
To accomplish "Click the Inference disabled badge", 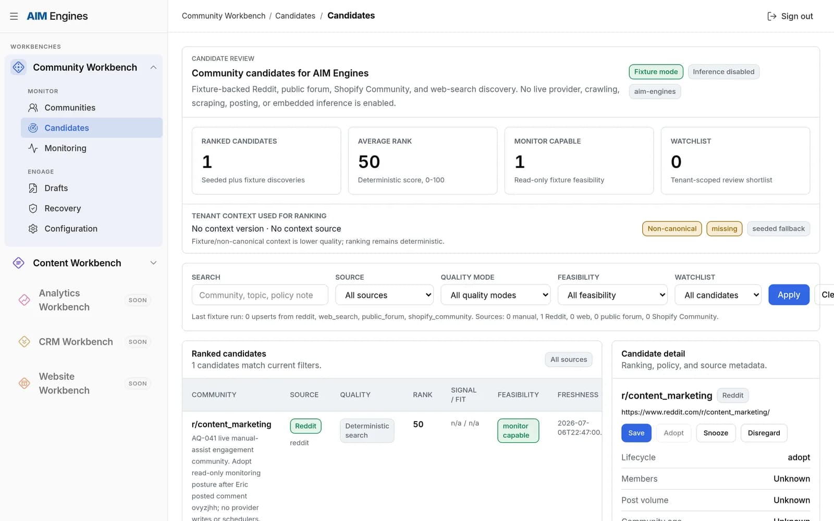I will 723,72.
